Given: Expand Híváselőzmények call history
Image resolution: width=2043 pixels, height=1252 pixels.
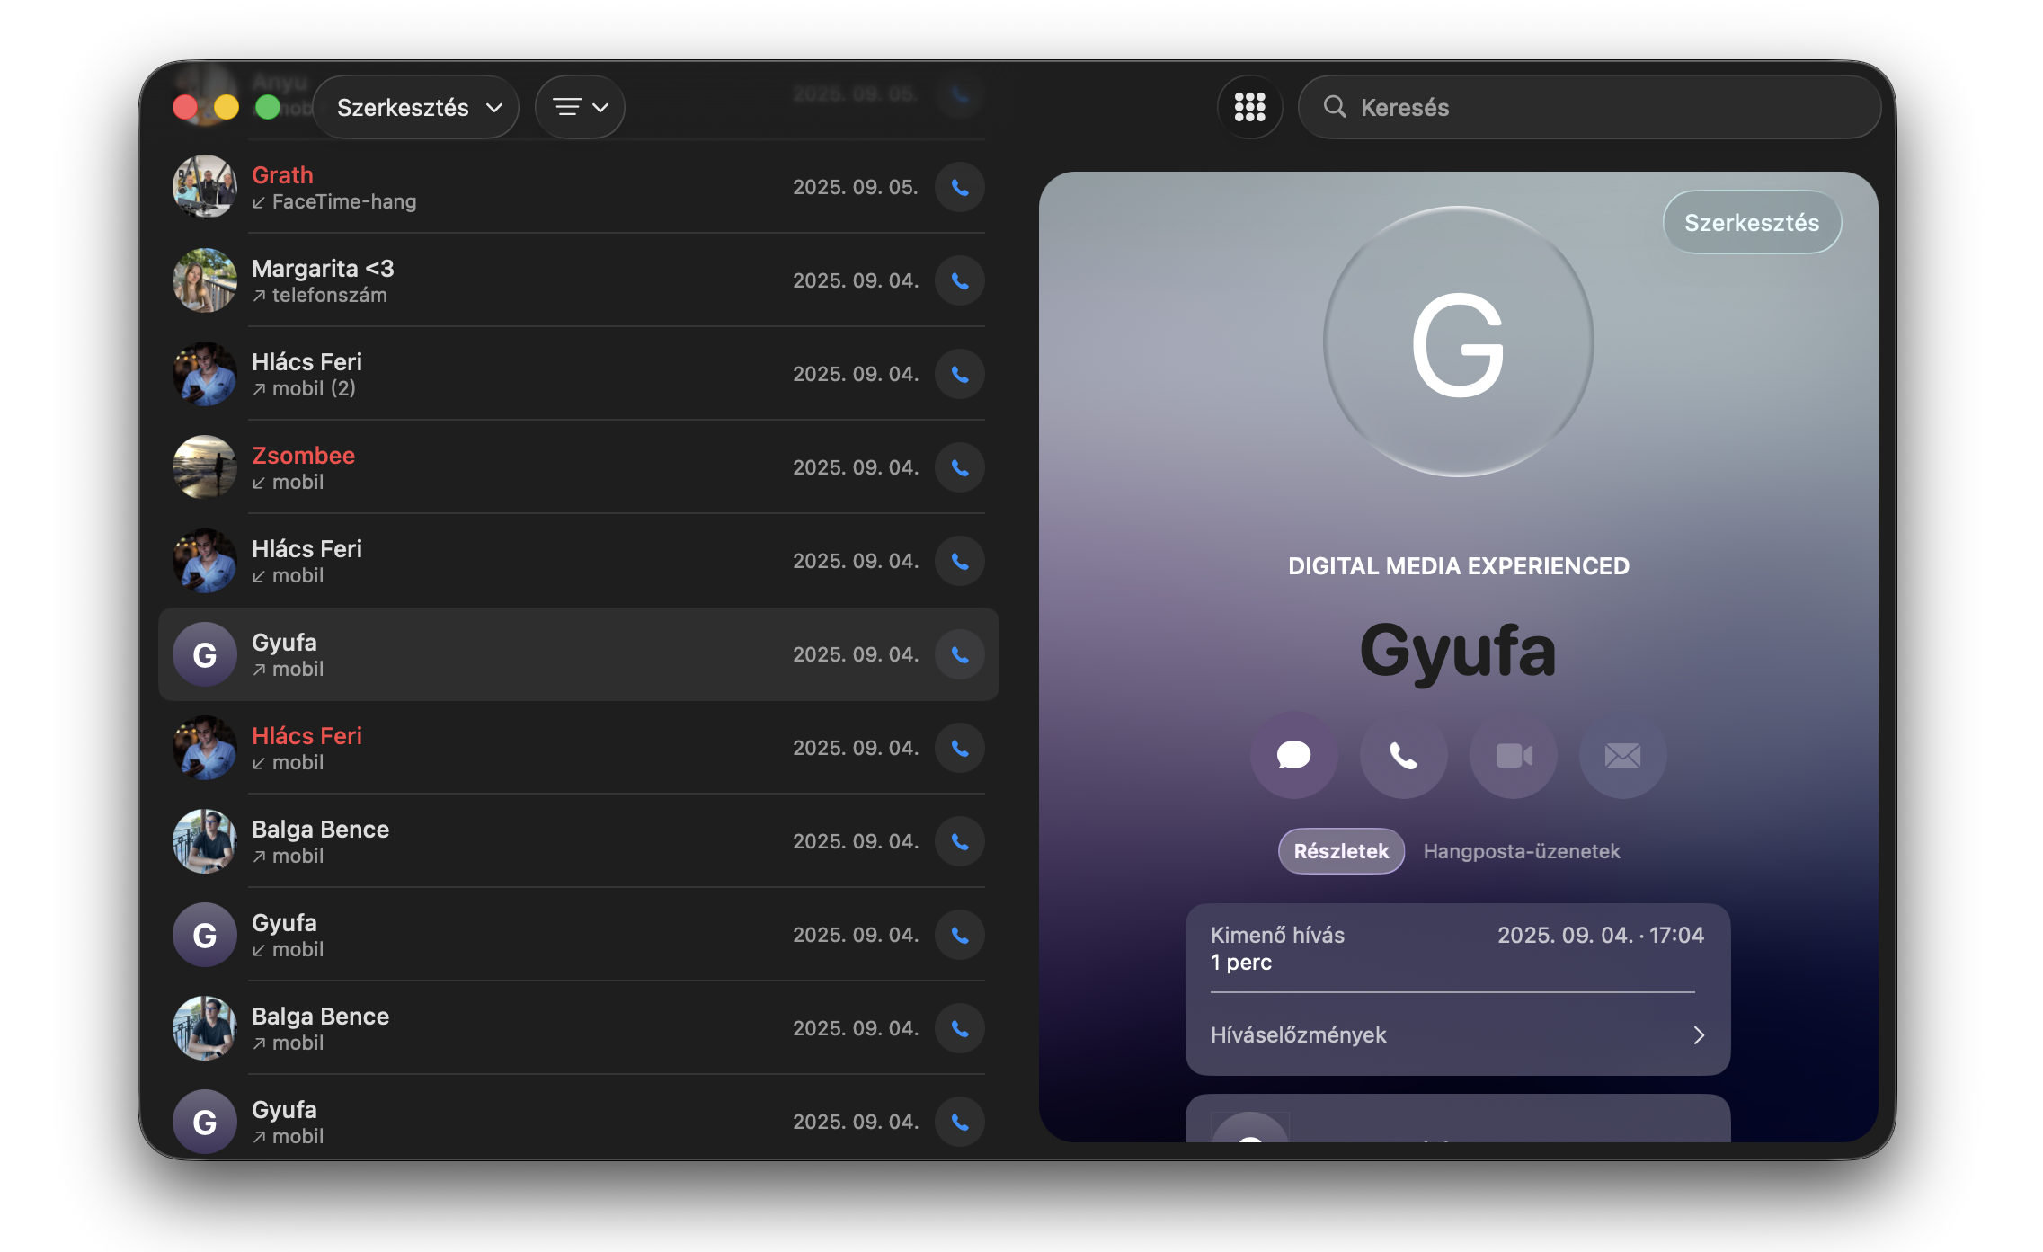Looking at the screenshot, I should point(1457,1034).
